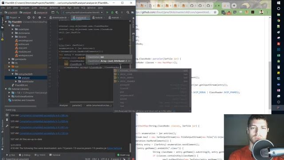Open the 5: Debug tool window
The width and height of the screenshot is (284, 160).
tap(25, 155)
